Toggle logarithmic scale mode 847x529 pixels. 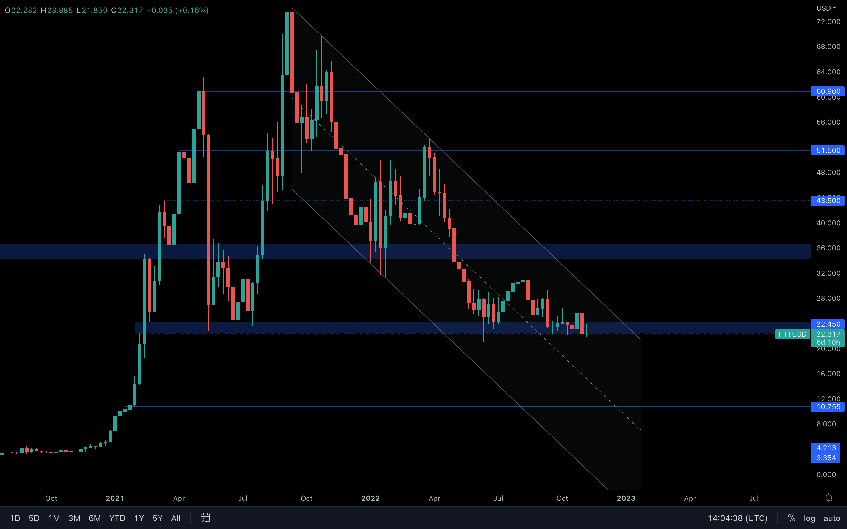pos(809,518)
